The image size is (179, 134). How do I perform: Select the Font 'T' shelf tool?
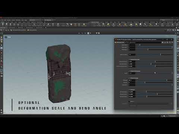53,25
